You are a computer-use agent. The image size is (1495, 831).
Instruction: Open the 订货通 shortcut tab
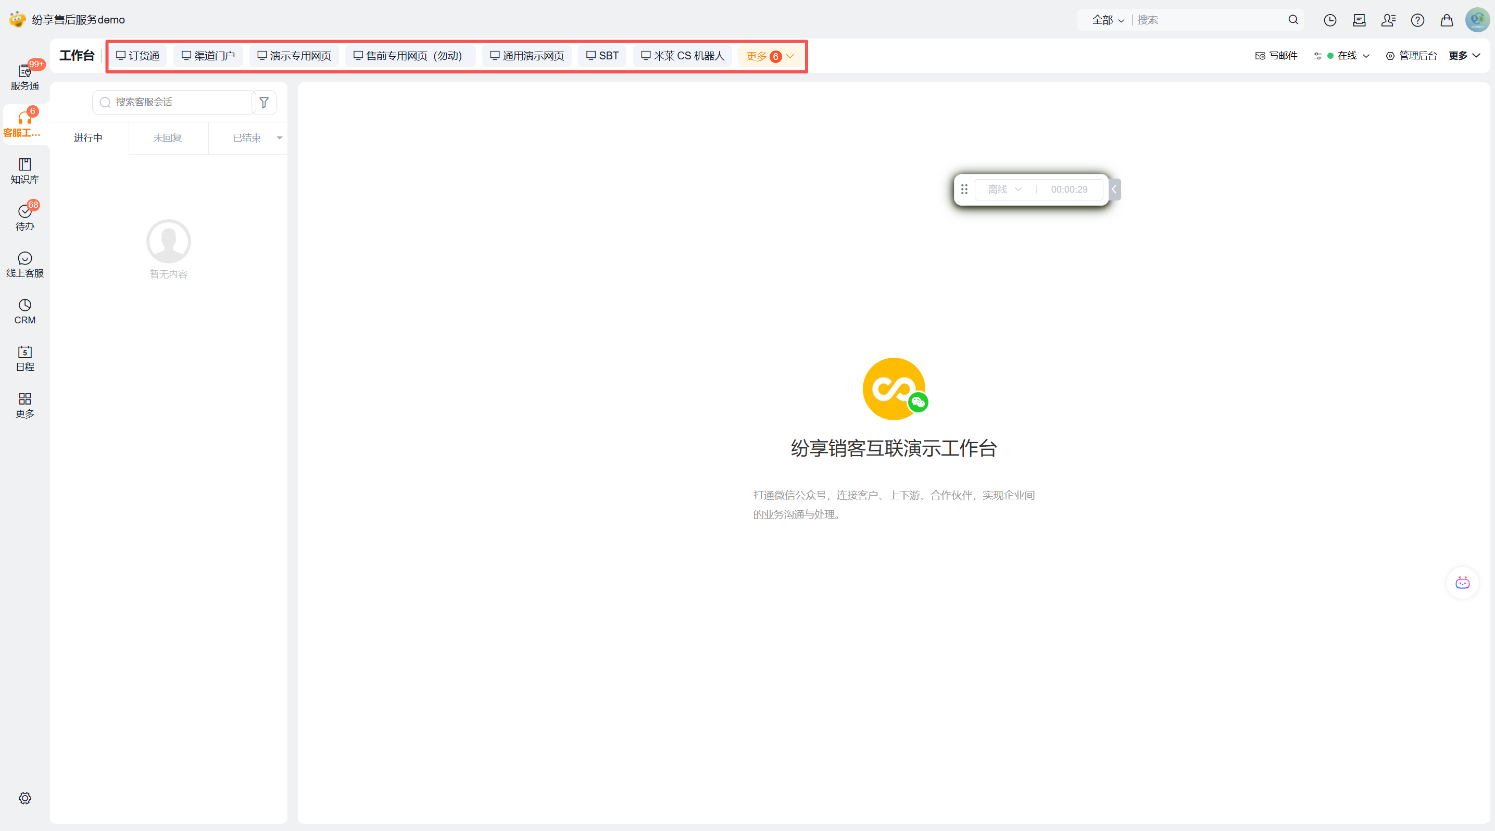point(138,56)
